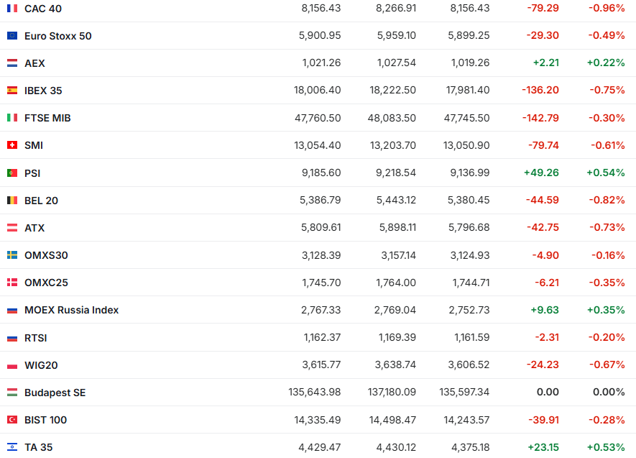Click the WIG20 index name
Image resolution: width=636 pixels, height=458 pixels.
(x=41, y=365)
